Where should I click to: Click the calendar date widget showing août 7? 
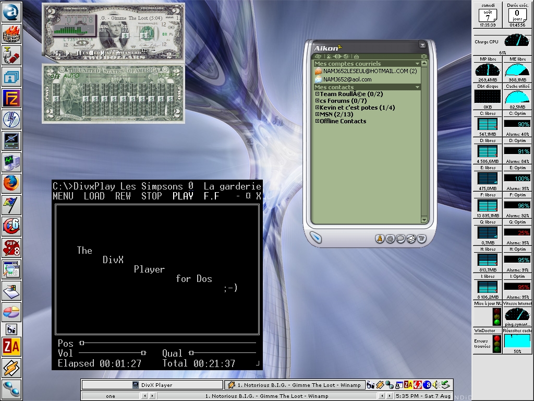tap(488, 15)
